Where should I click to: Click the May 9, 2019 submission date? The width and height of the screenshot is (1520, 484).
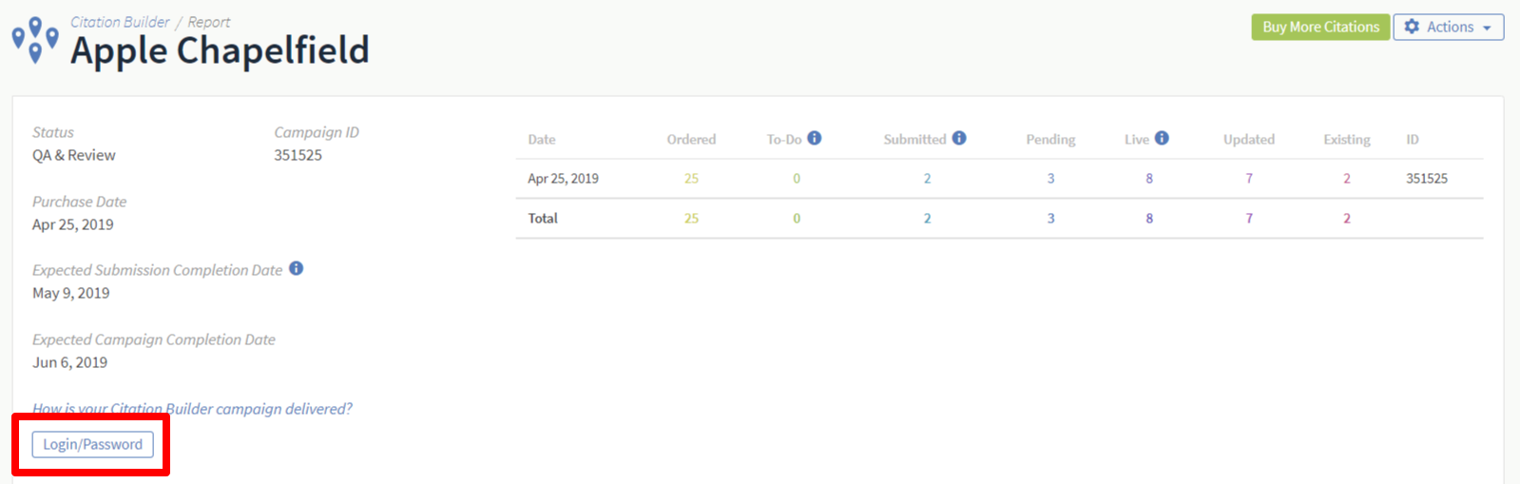click(x=71, y=293)
